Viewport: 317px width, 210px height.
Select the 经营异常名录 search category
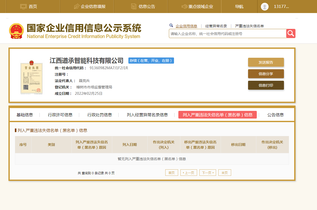[216, 26]
